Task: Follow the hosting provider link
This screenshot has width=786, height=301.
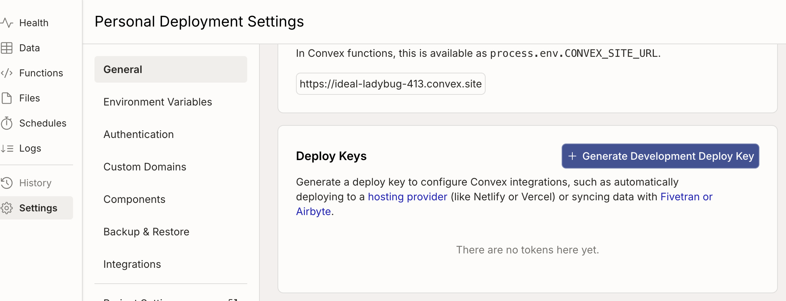Action: pyautogui.click(x=407, y=197)
